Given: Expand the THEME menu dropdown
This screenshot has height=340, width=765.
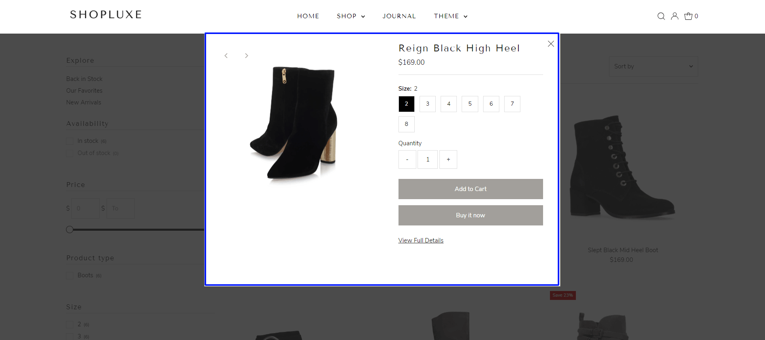Looking at the screenshot, I should click(451, 16).
